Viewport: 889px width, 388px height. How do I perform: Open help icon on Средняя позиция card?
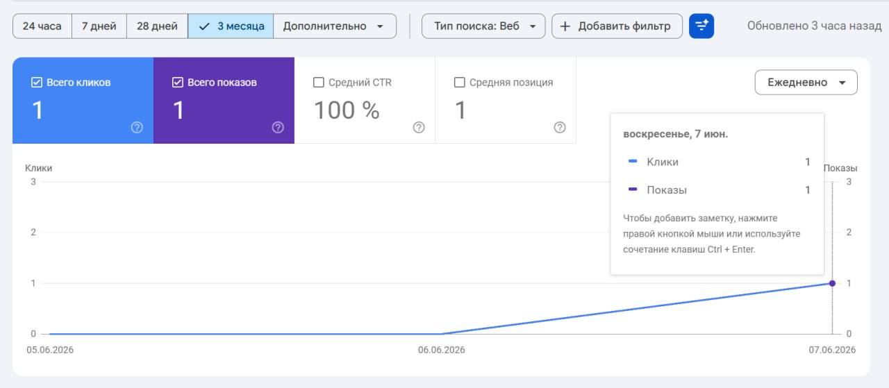click(x=560, y=127)
